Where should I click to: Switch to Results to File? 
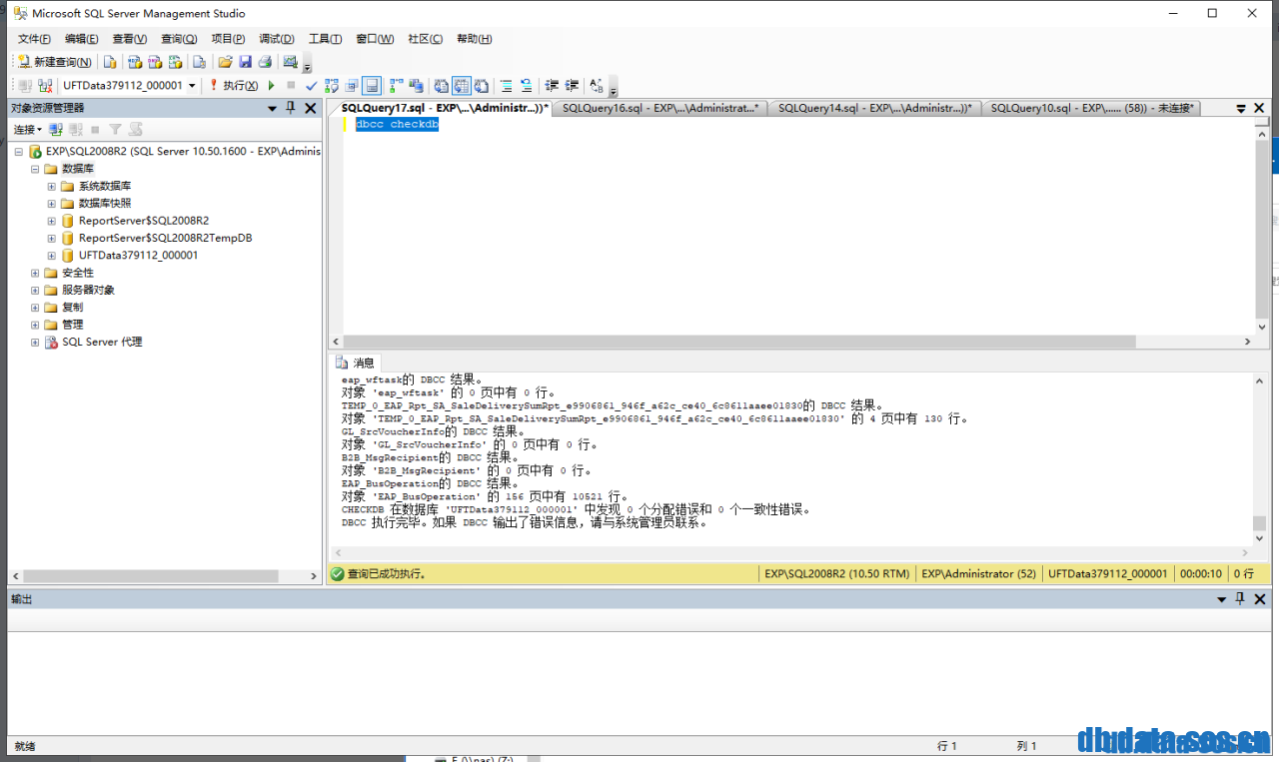tap(482, 86)
